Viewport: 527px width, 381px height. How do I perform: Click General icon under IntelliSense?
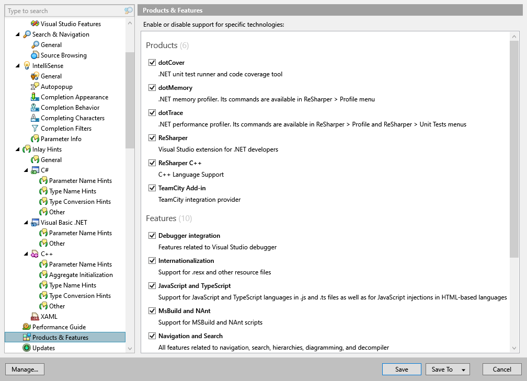pyautogui.click(x=35, y=76)
